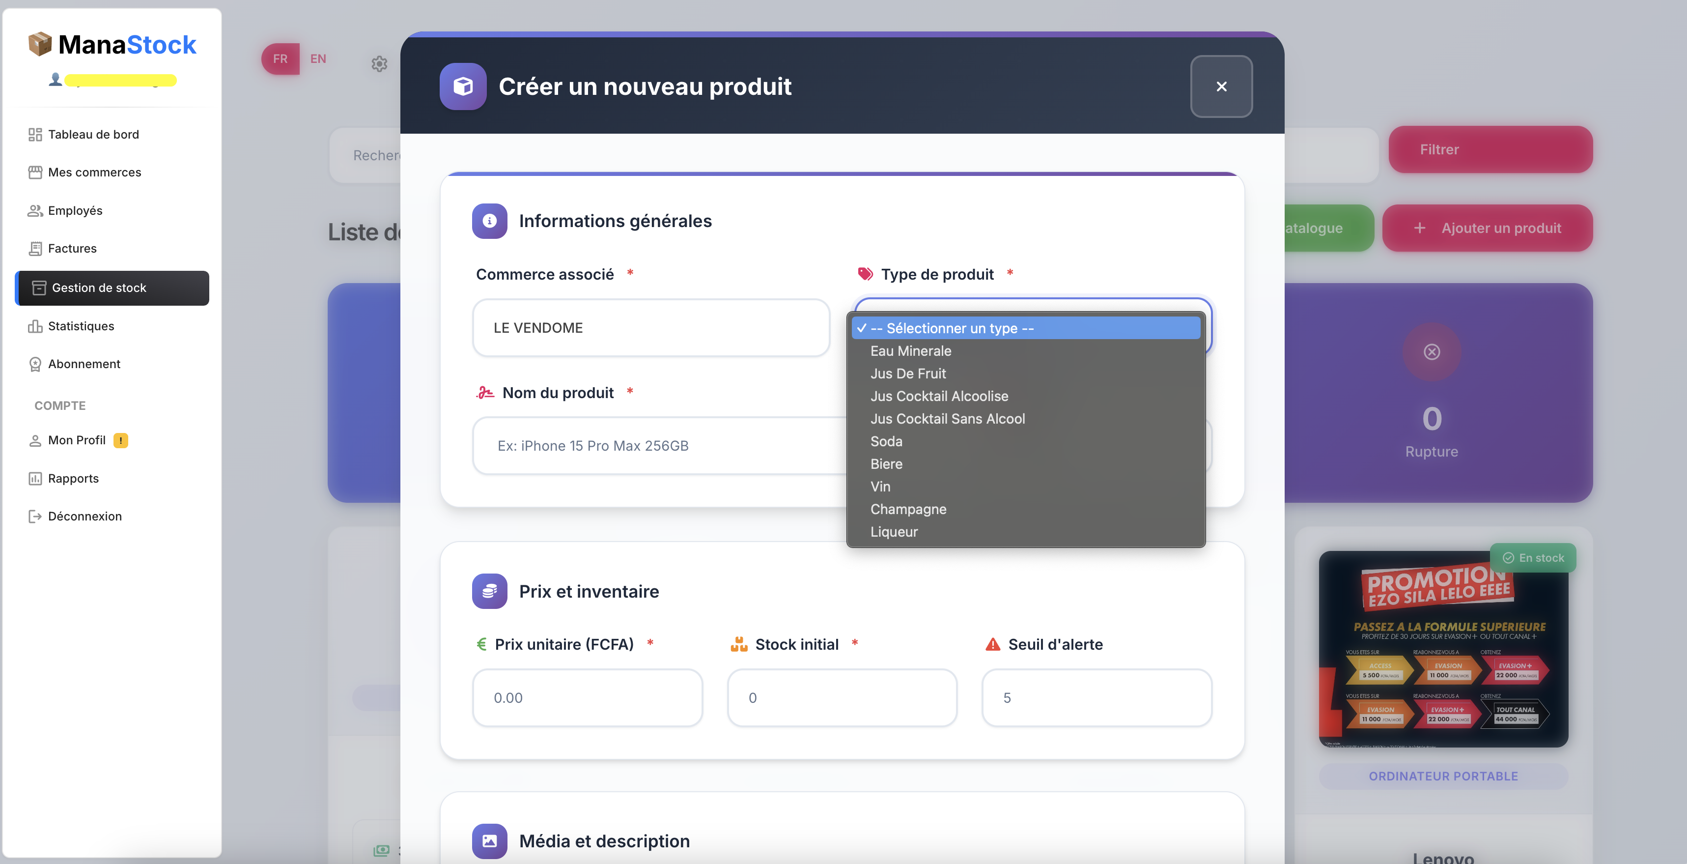1687x864 pixels.
Task: Select Gestion de stock menu item
Action: click(112, 288)
